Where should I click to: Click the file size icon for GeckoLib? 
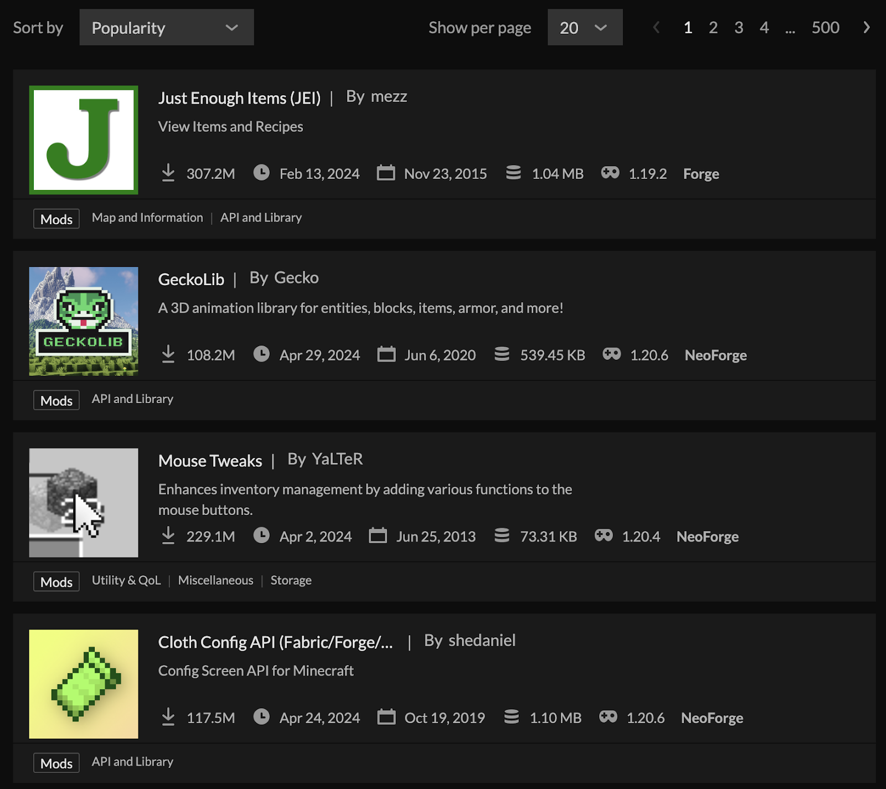coord(502,353)
